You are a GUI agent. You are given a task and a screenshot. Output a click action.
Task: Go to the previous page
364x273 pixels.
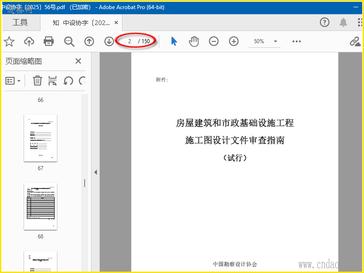tap(89, 41)
